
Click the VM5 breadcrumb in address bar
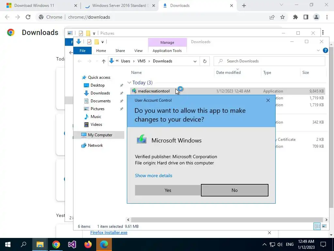tap(142, 61)
